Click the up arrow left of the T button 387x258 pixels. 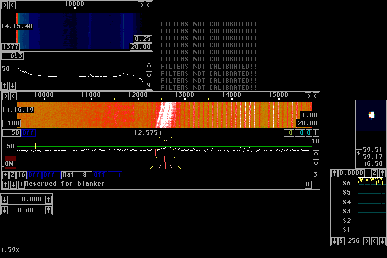tap(5, 184)
